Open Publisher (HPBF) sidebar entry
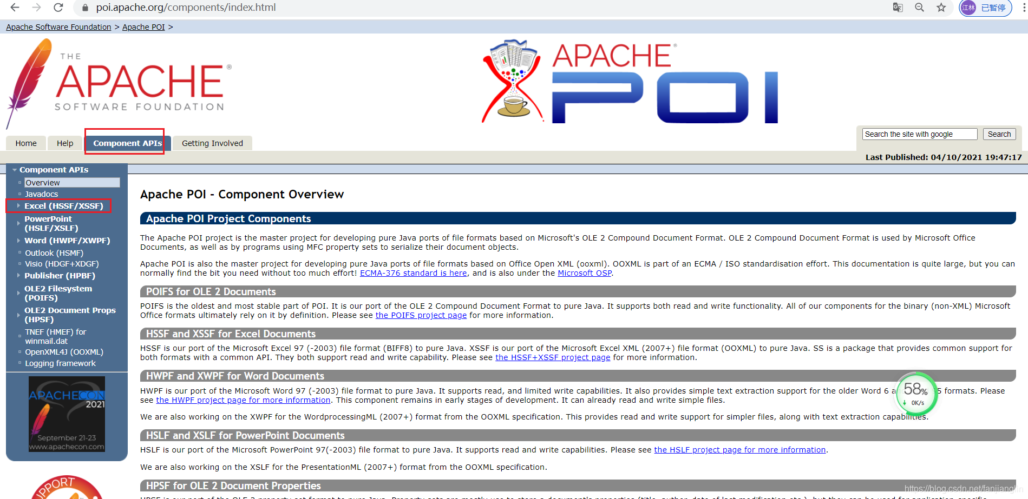This screenshot has width=1028, height=499. click(x=60, y=276)
